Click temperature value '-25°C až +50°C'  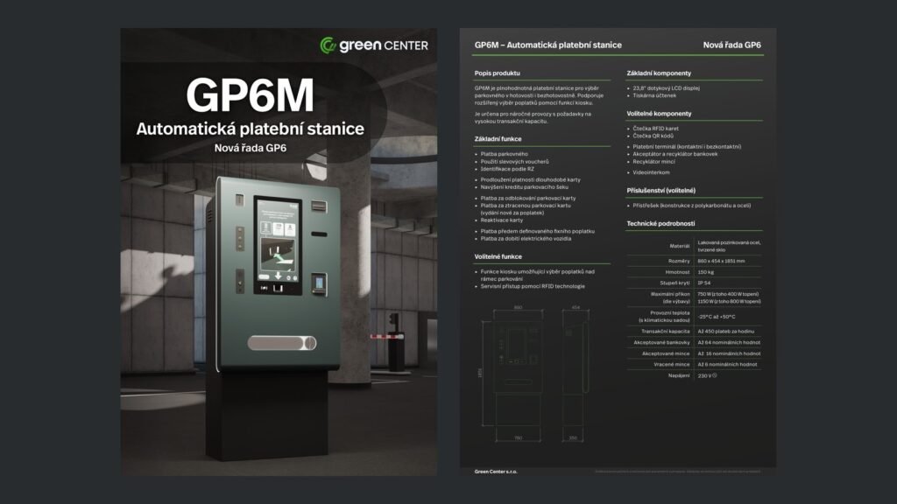click(x=717, y=317)
